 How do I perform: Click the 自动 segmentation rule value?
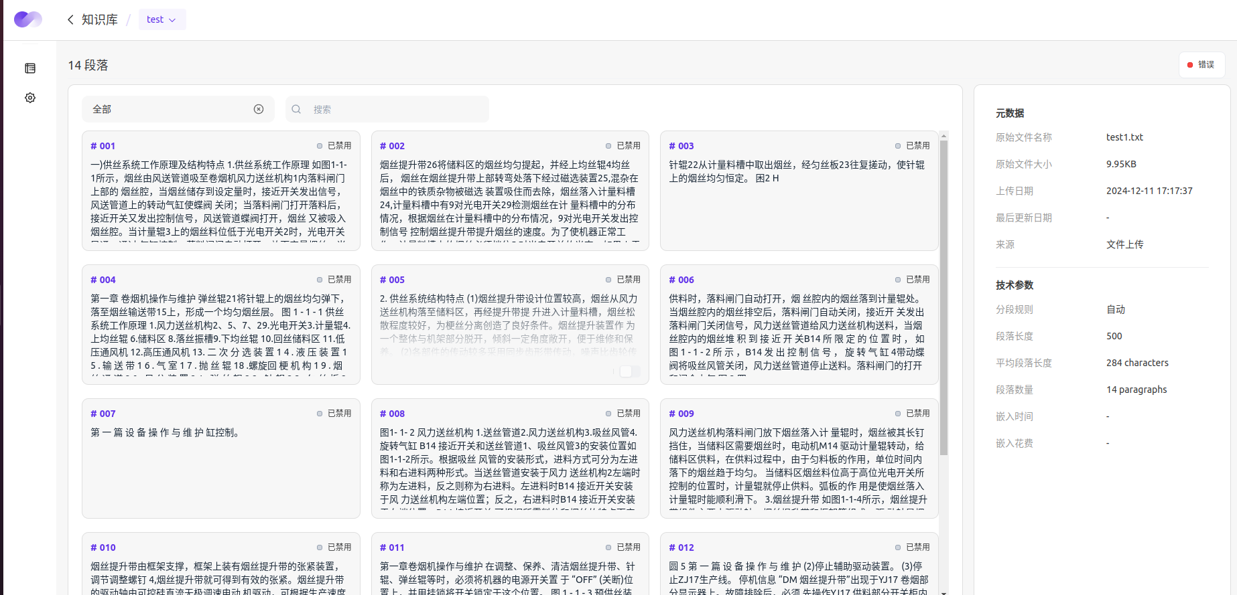click(1116, 309)
